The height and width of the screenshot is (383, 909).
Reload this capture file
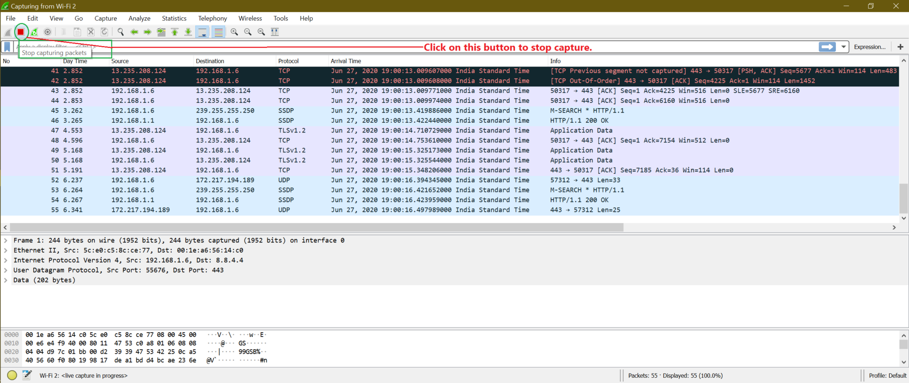(x=104, y=32)
